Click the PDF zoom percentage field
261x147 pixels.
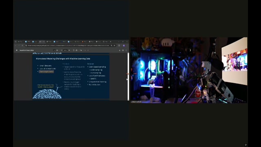pyautogui.click(x=65, y=50)
